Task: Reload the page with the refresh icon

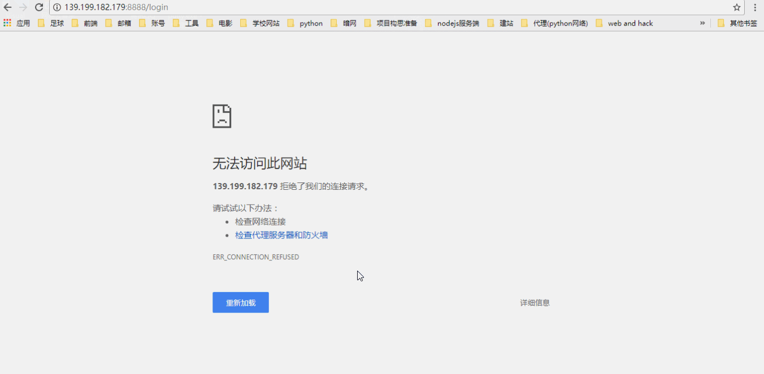Action: tap(39, 7)
